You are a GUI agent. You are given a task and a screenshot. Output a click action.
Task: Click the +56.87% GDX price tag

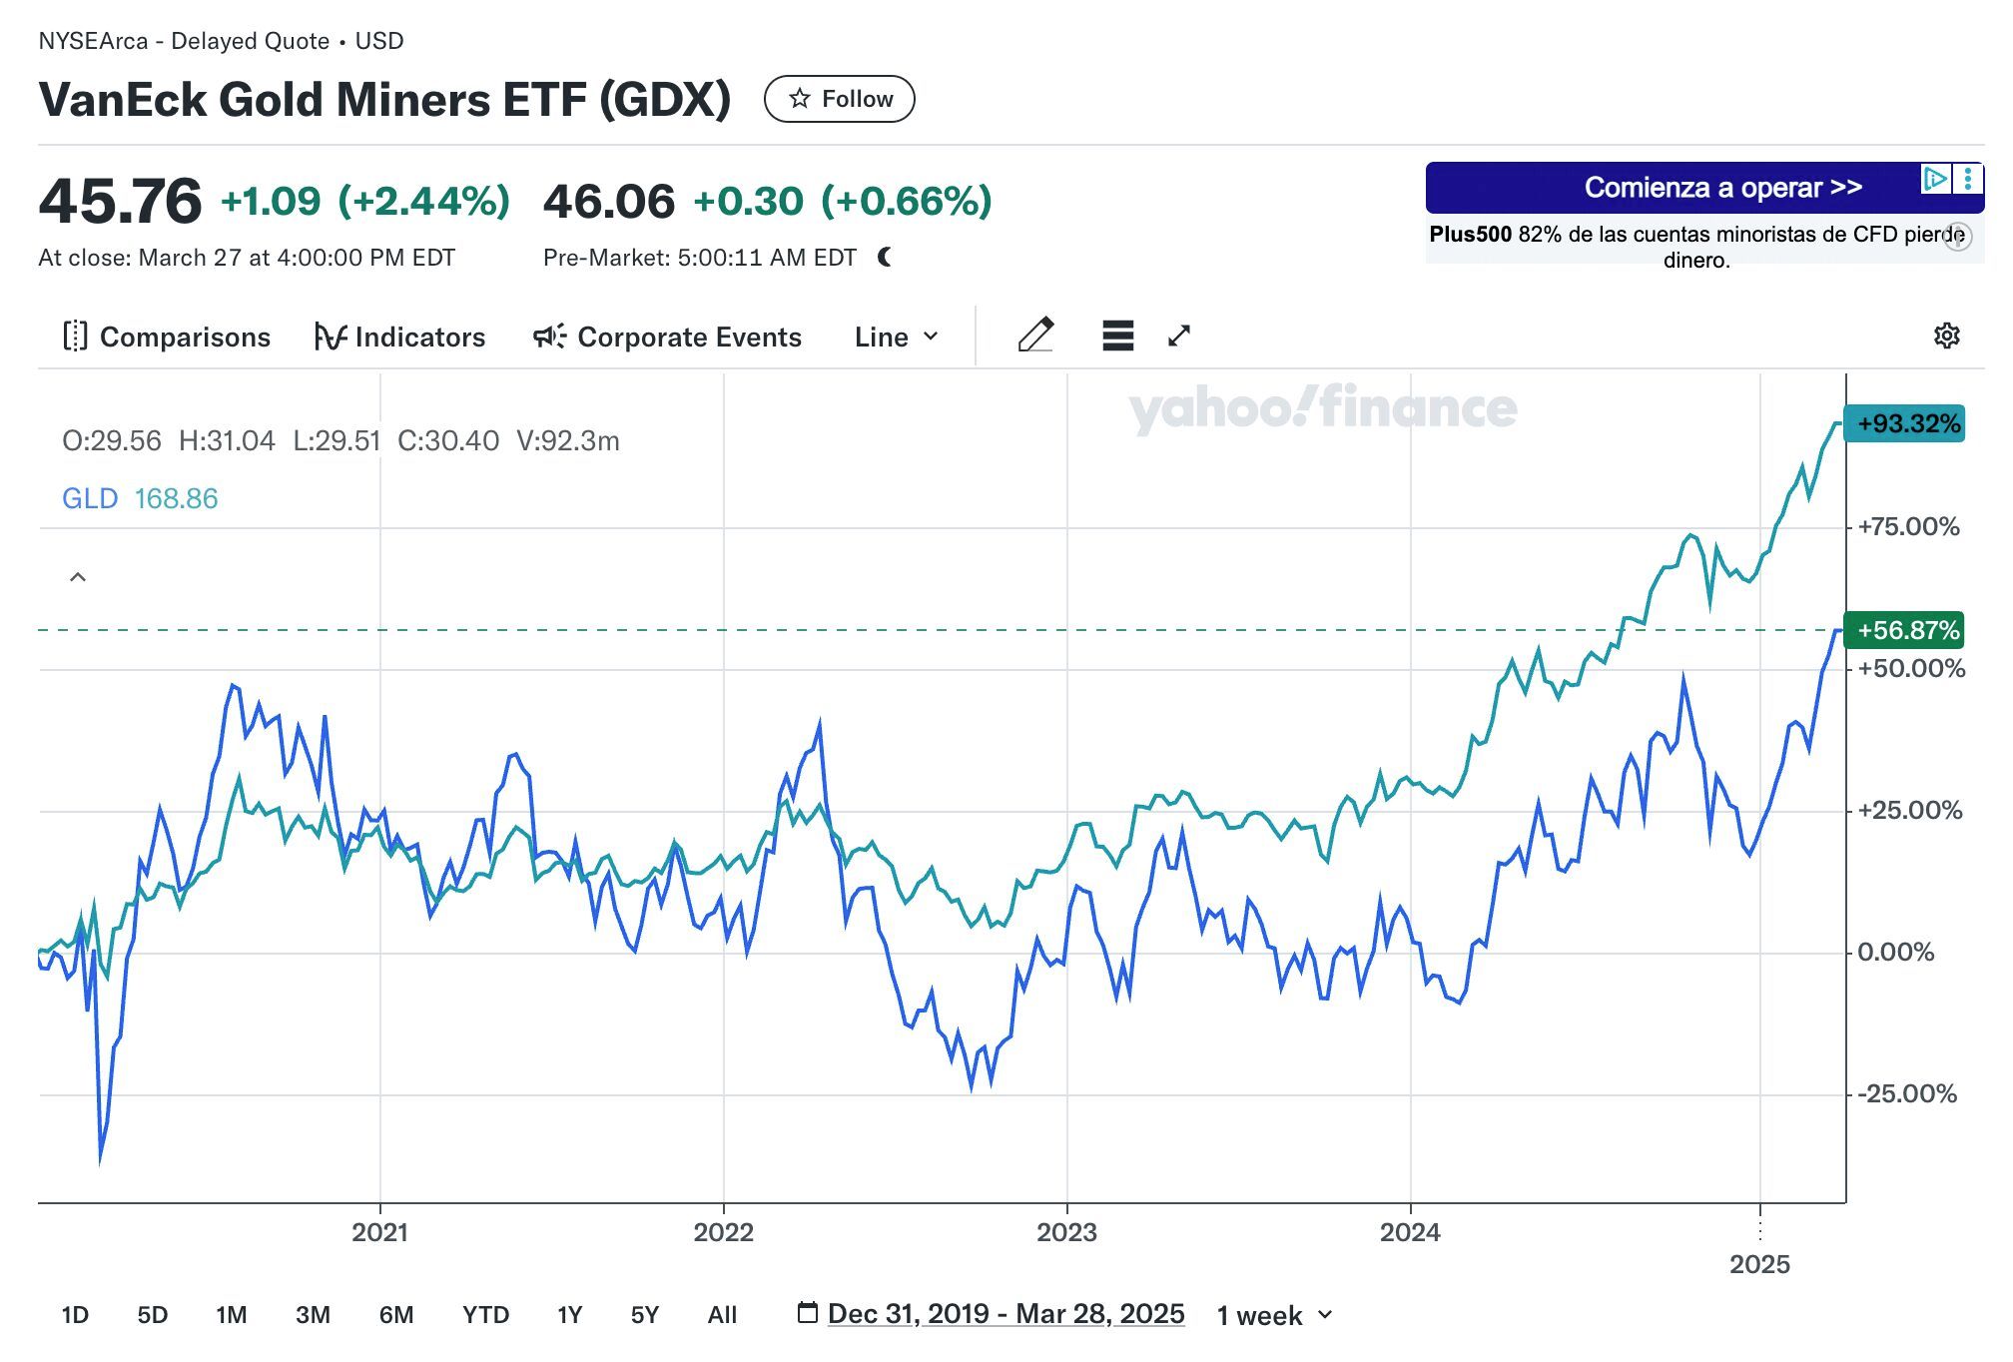[1903, 630]
